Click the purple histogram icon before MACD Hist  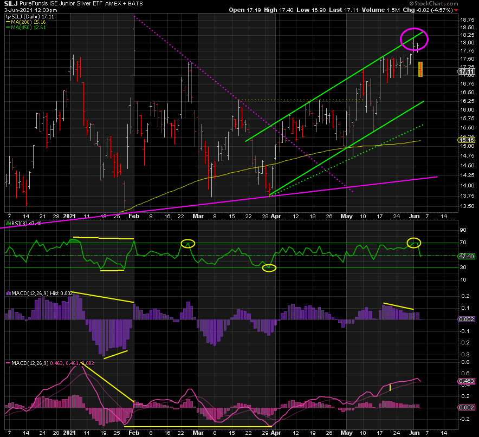click(x=8, y=293)
